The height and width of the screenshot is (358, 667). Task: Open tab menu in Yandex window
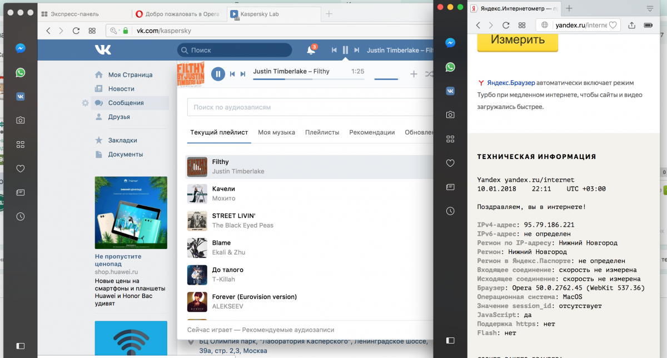650,8
